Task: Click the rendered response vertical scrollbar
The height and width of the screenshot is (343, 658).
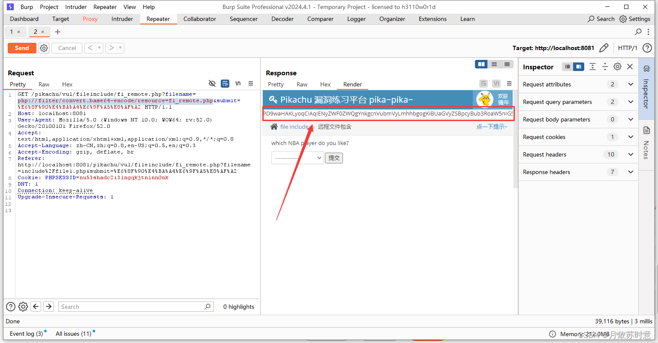Action: 515,139
